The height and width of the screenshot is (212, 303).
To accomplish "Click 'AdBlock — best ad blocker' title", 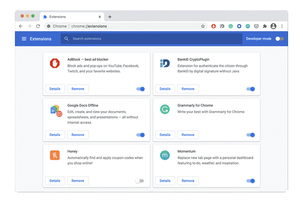I will (x=88, y=60).
